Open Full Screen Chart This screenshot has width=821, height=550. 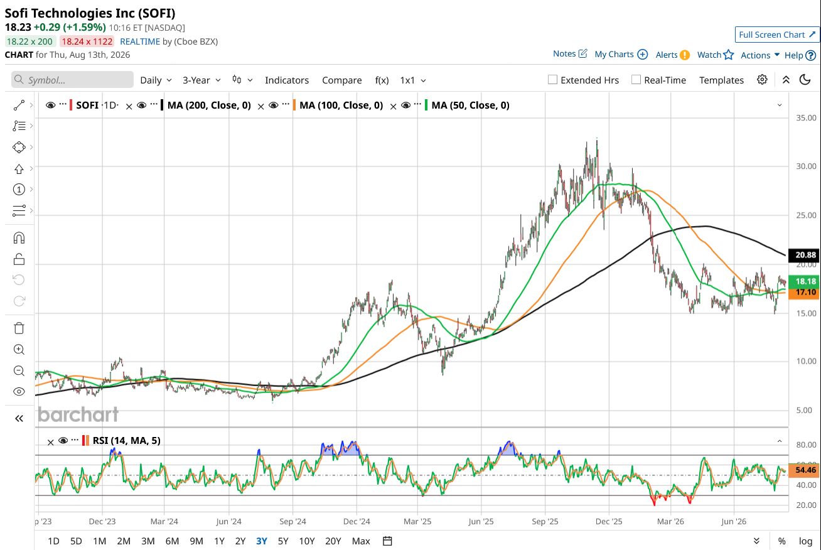778,35
